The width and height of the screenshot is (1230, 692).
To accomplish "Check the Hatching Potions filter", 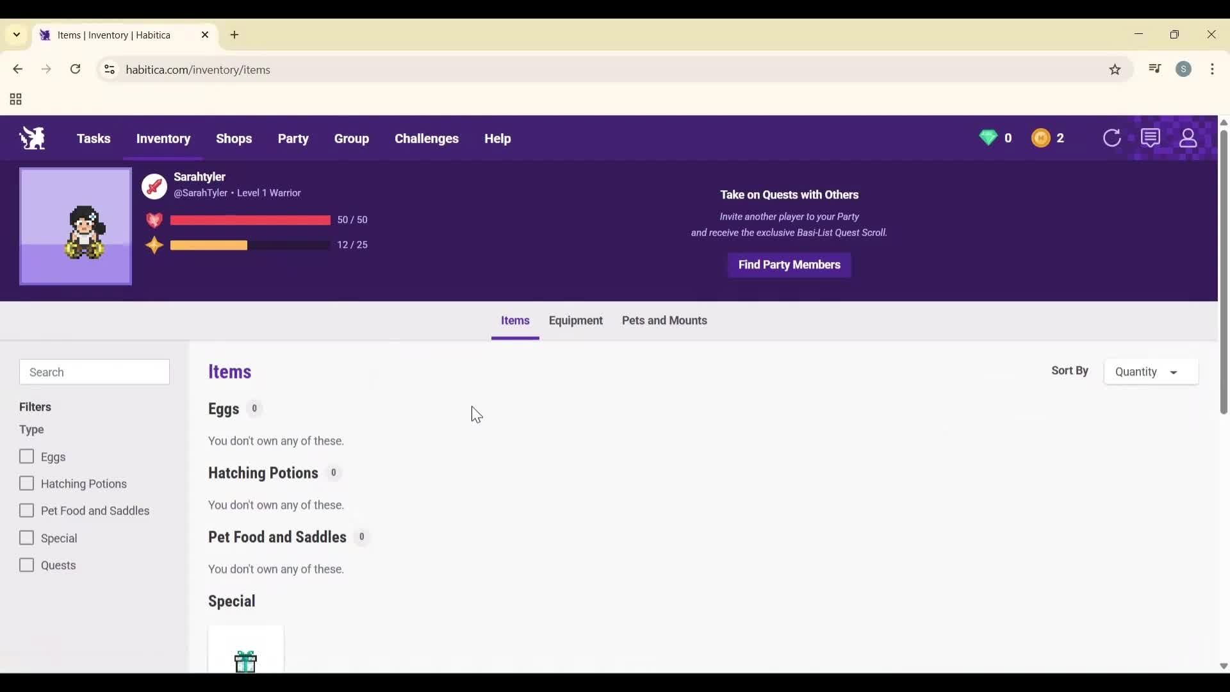I will pyautogui.click(x=27, y=483).
